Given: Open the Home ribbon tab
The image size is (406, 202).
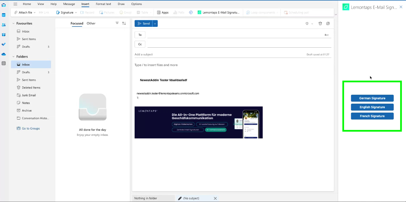Looking at the screenshot, I should 27,4.
